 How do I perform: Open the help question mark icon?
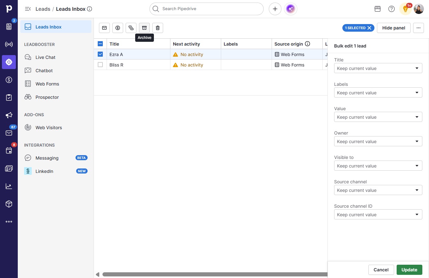(392, 9)
